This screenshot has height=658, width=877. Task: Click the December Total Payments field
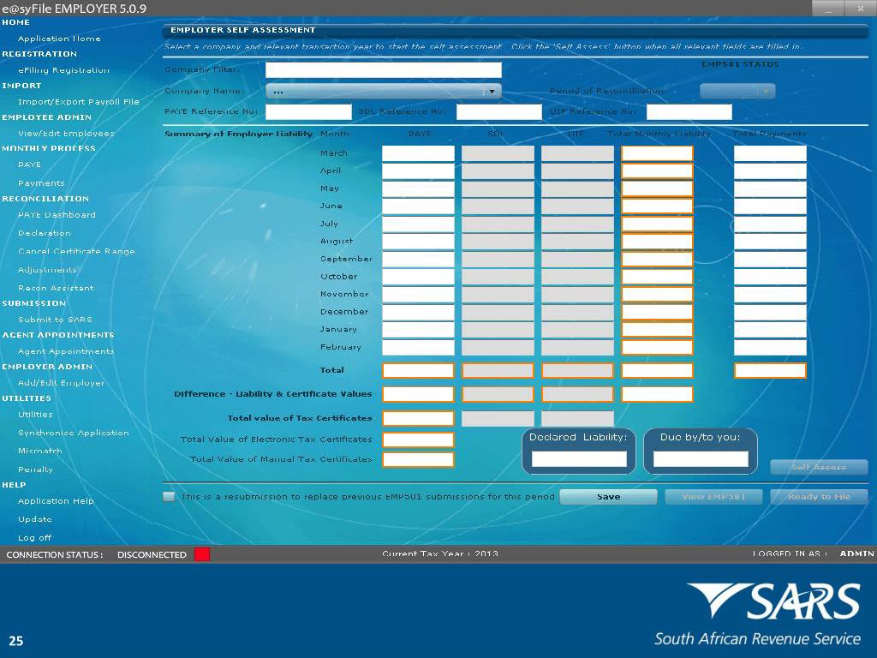[770, 312]
